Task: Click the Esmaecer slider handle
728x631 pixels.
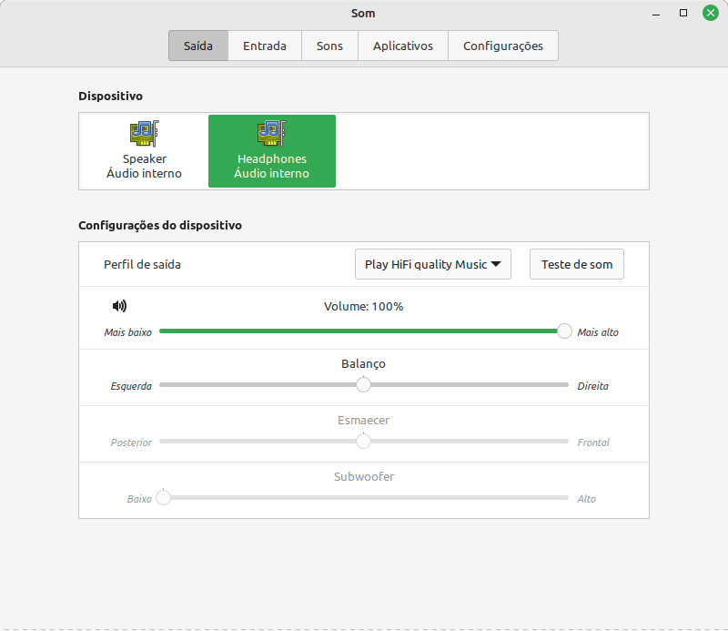Action: click(x=363, y=441)
